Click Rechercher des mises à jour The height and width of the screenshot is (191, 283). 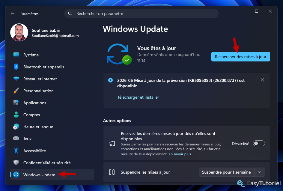(241, 57)
